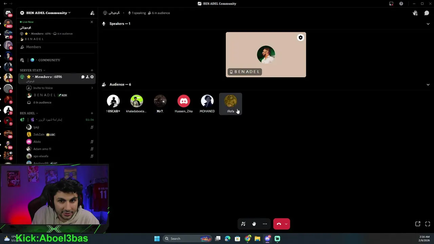This screenshot has width=434, height=244.
Task: Open audience member Mr7. avatar
Action: tap(160, 101)
